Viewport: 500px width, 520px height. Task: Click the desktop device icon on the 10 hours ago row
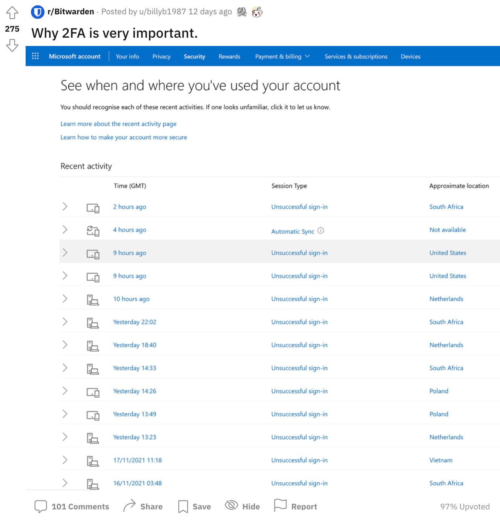tap(93, 300)
